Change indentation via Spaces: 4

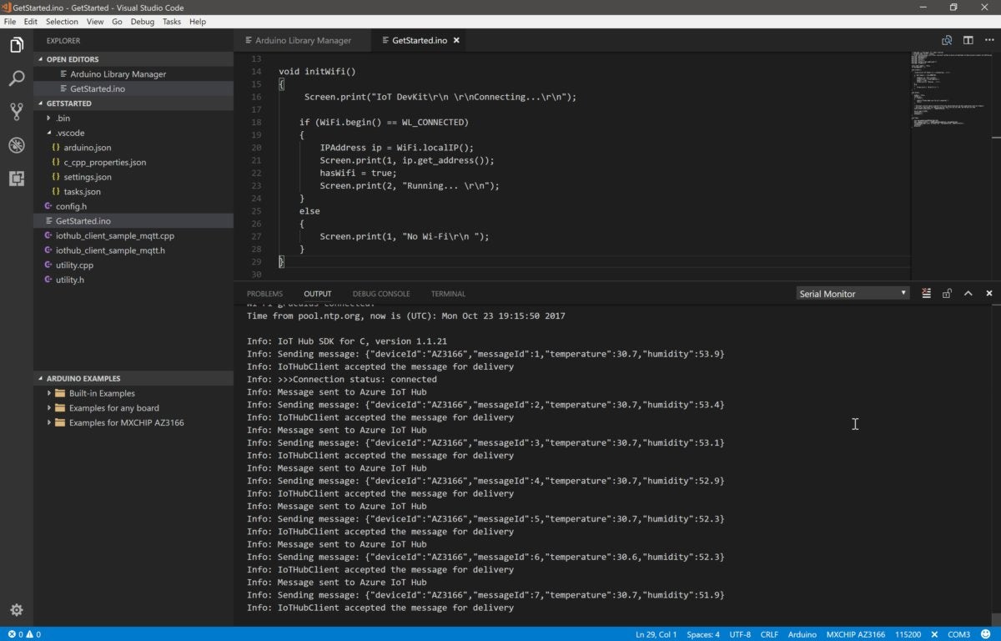[x=703, y=634]
